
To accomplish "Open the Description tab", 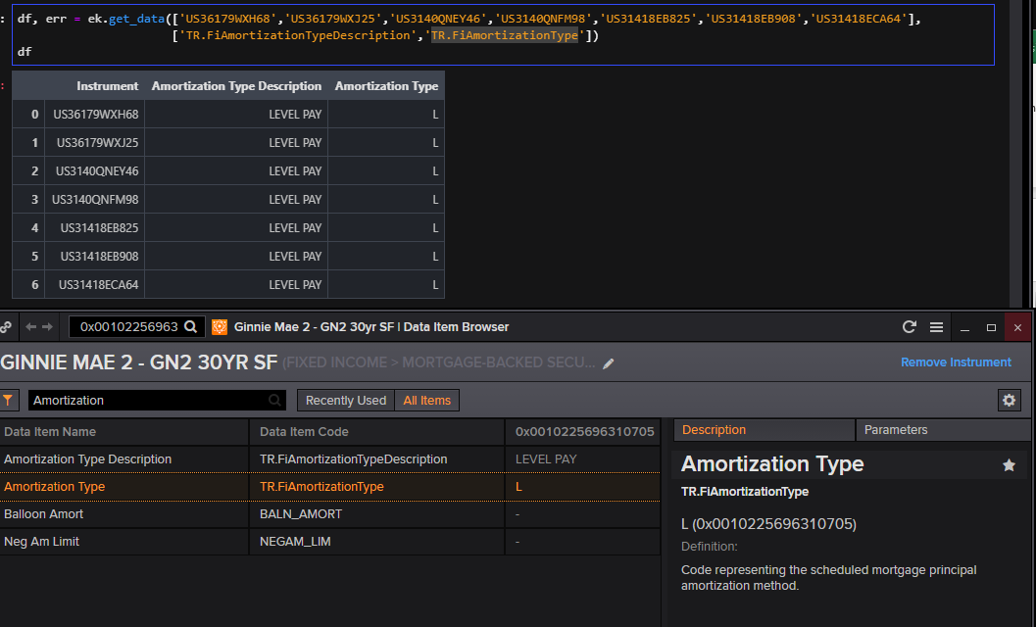I will 764,430.
